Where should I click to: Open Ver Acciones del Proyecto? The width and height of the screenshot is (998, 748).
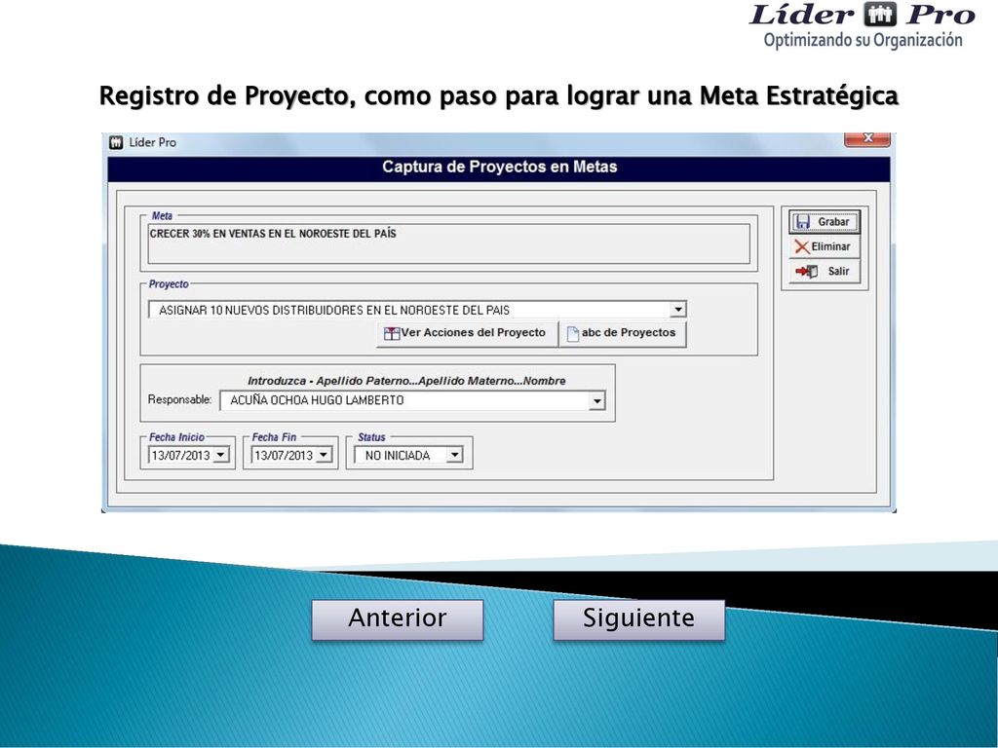[x=467, y=333]
